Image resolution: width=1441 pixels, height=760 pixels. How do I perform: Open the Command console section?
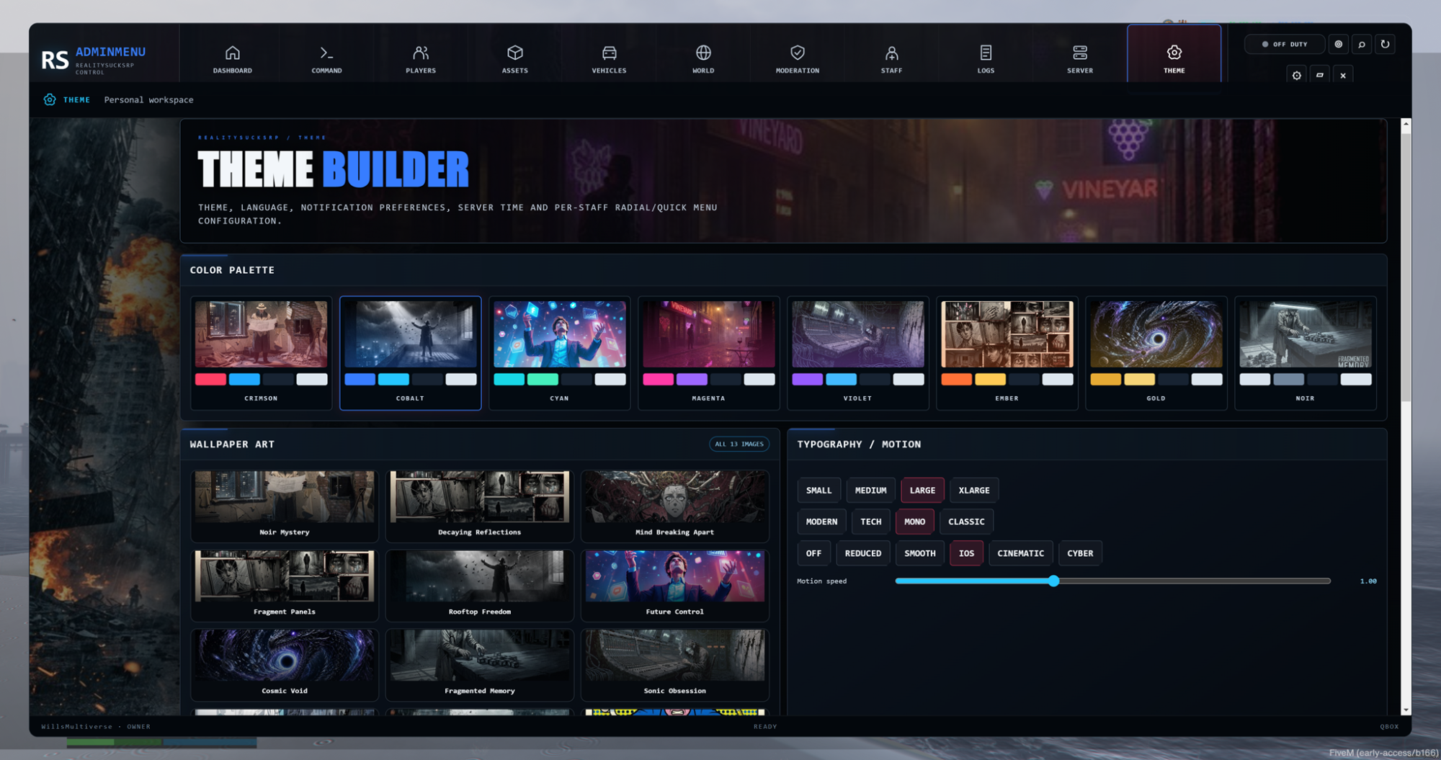326,59
